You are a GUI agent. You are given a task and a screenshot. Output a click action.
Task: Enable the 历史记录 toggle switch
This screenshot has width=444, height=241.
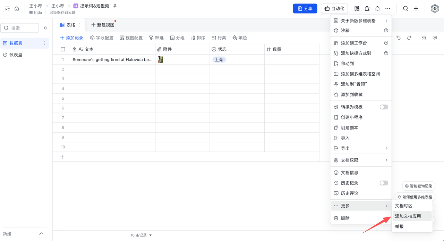click(x=384, y=183)
